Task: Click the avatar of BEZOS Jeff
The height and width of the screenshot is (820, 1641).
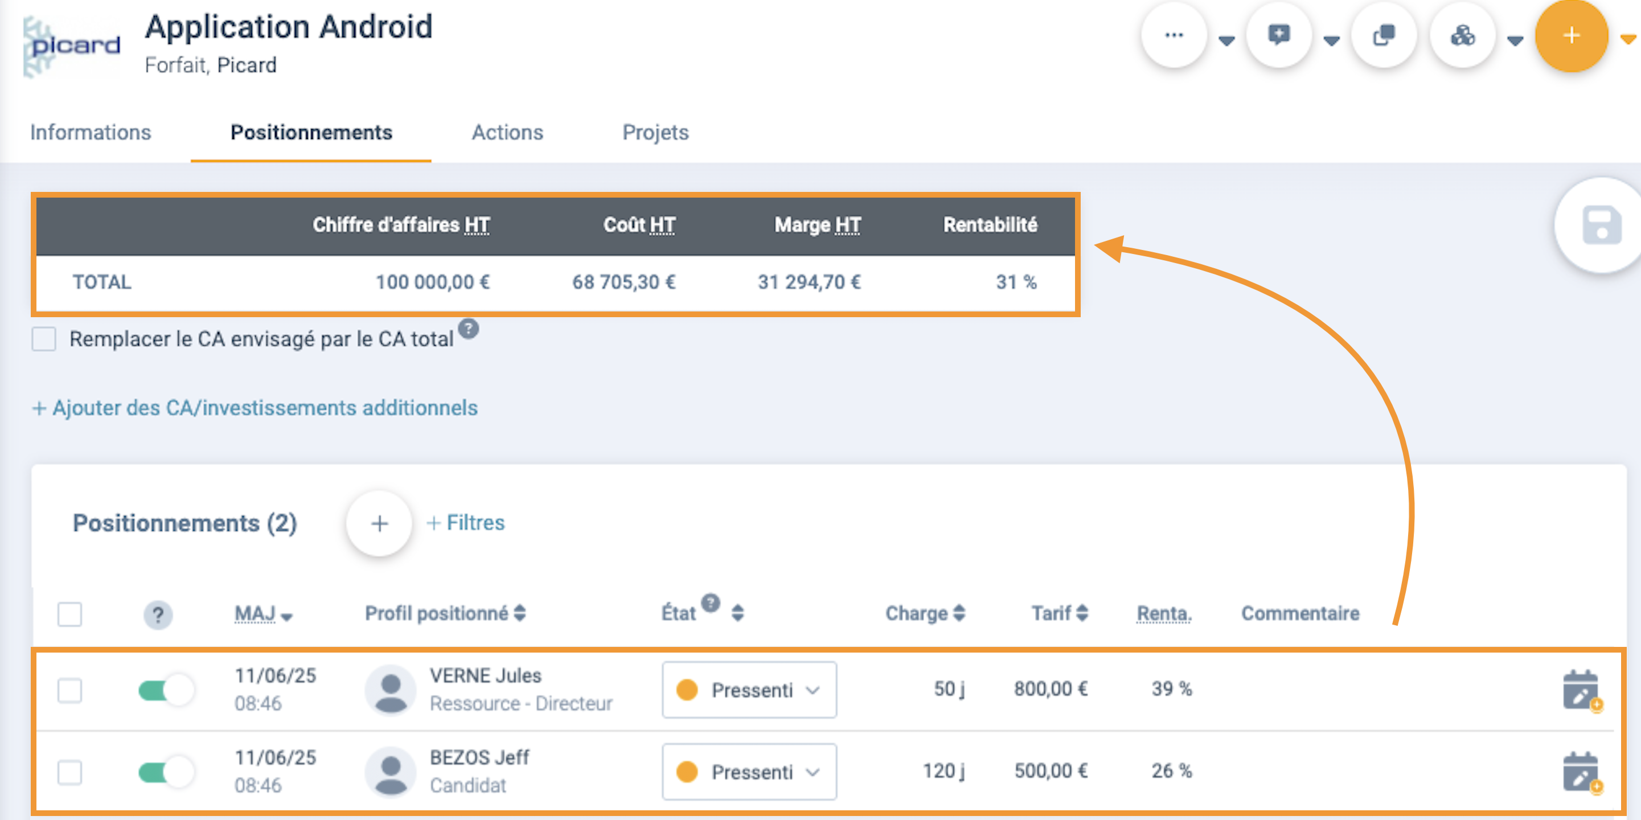Action: (x=391, y=772)
